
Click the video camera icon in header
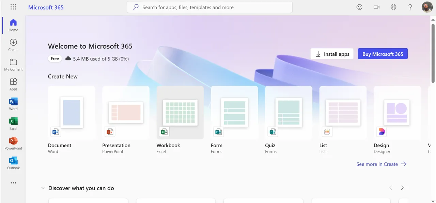point(376,7)
